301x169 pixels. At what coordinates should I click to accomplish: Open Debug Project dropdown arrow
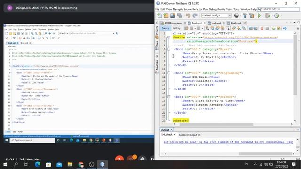click(x=272, y=15)
